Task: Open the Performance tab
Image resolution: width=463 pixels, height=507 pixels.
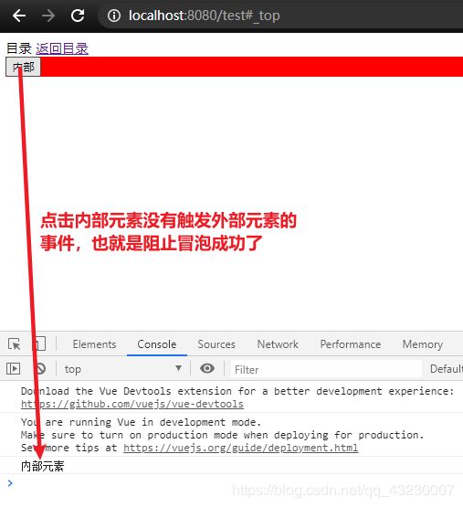Action: 351,344
